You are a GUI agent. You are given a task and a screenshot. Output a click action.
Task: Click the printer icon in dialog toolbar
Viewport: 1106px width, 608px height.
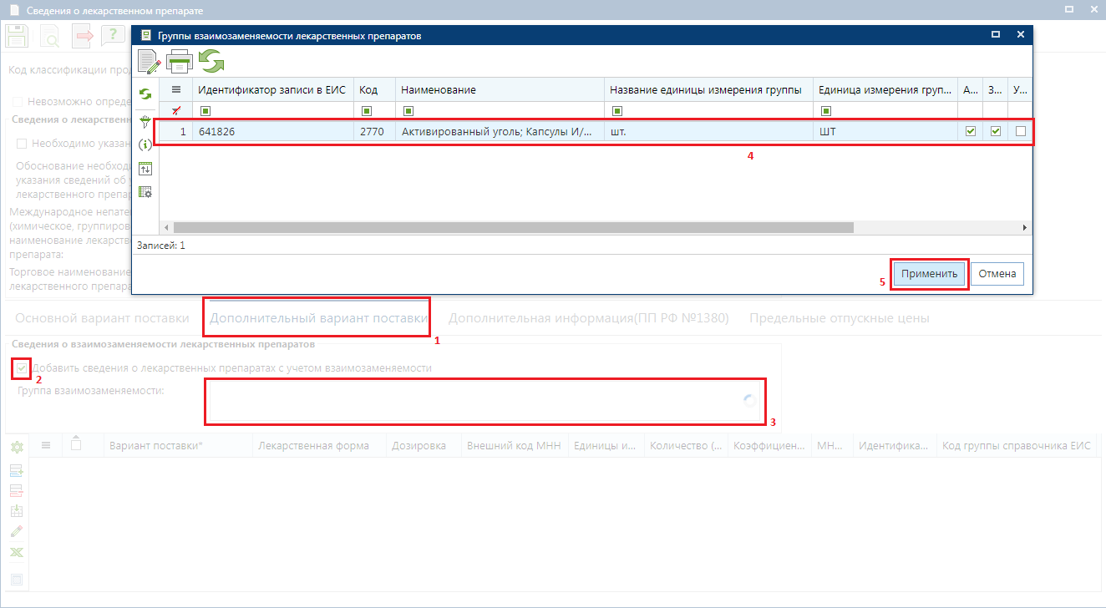180,62
